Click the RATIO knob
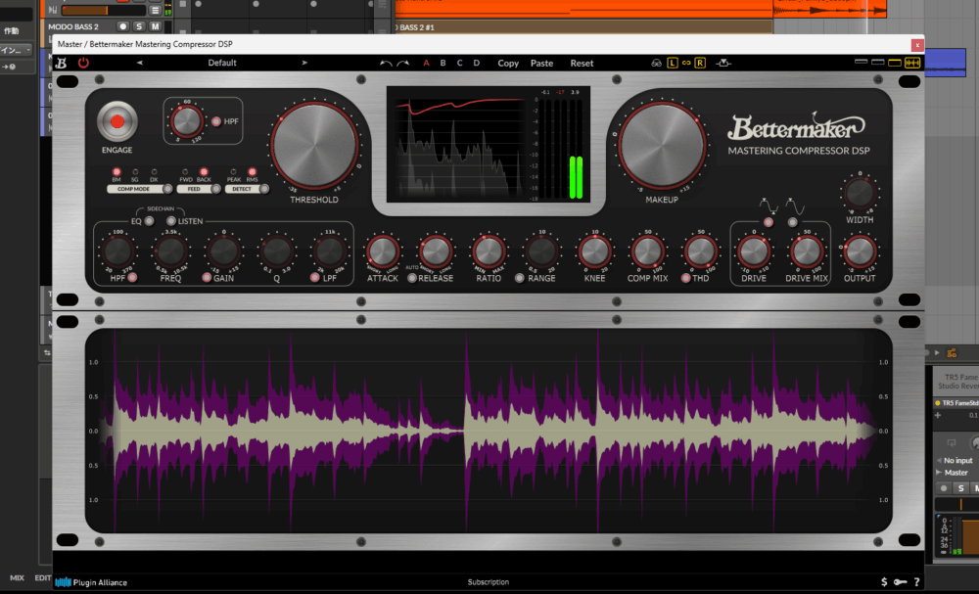Screen dimensions: 979x594 point(489,251)
